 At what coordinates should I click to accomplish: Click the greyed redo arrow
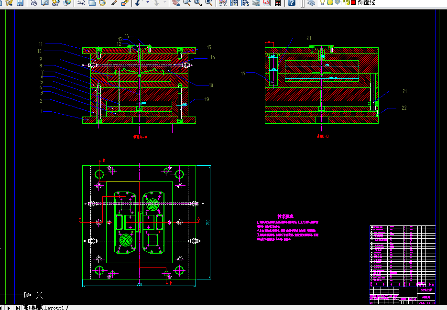(156, 2)
